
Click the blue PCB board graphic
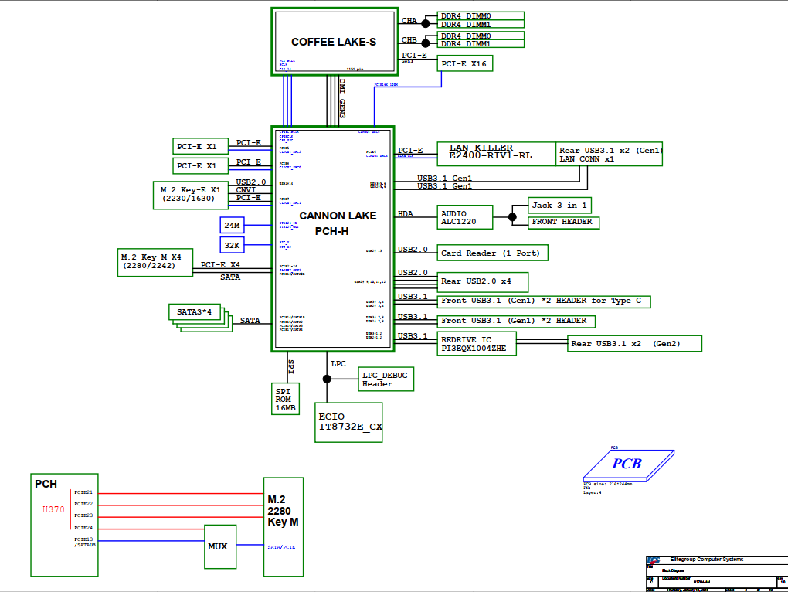click(x=628, y=464)
